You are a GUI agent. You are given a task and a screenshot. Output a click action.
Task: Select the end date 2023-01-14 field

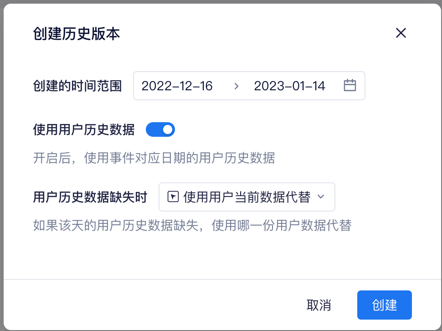(x=289, y=86)
